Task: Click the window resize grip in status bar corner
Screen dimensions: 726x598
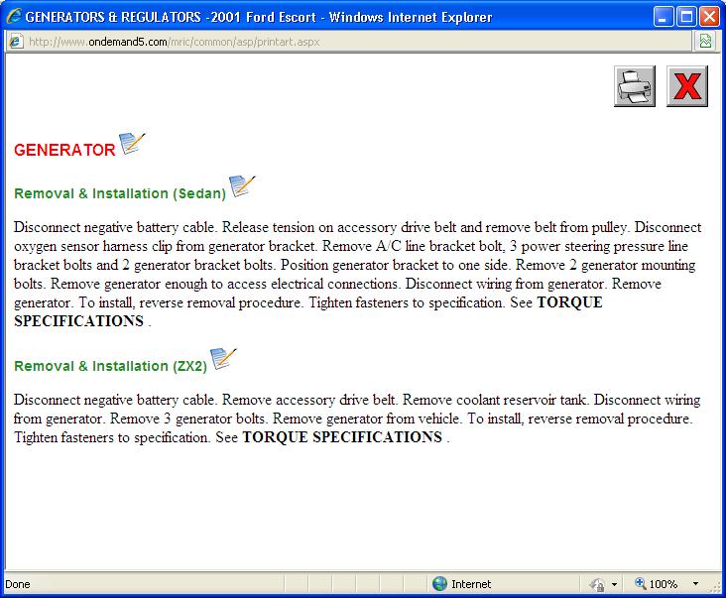Action: [x=716, y=586]
